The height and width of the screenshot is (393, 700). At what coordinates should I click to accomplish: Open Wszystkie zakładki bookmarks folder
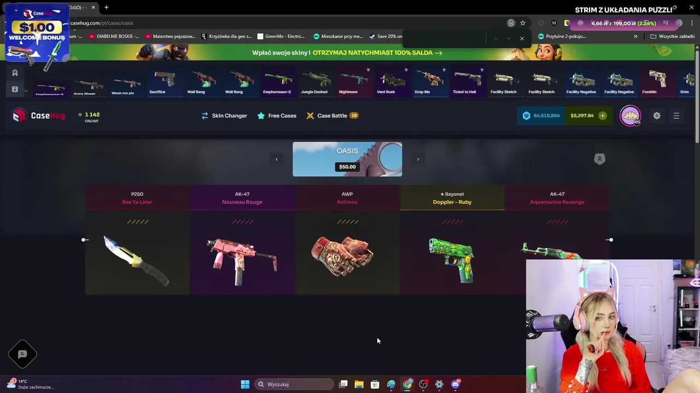tap(672, 37)
